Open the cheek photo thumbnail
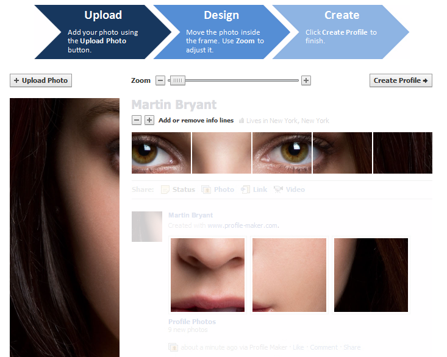 tap(289, 275)
